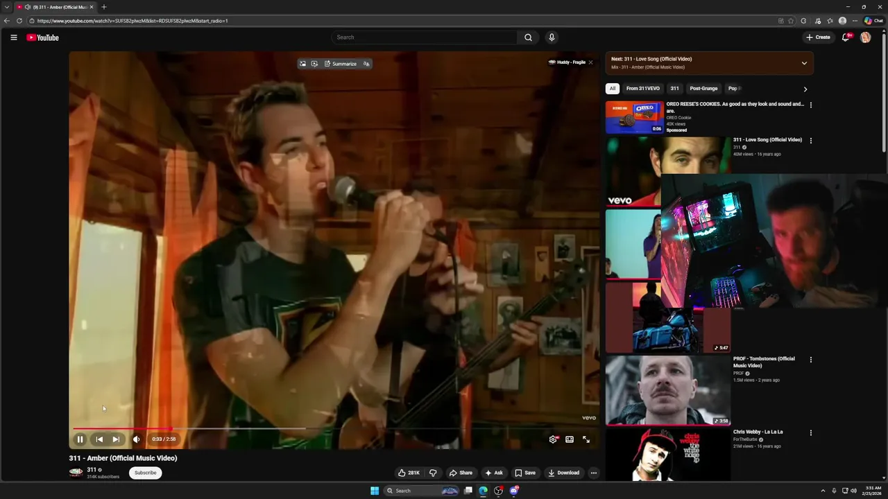Skip to the previous video
Viewport: 888px width, 499px height.
(99, 439)
